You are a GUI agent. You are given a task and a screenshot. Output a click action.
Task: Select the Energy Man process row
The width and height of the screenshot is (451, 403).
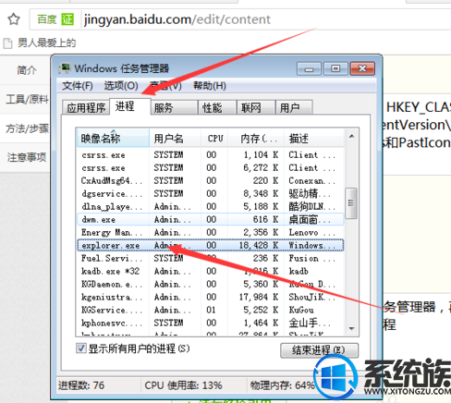pyautogui.click(x=211, y=232)
